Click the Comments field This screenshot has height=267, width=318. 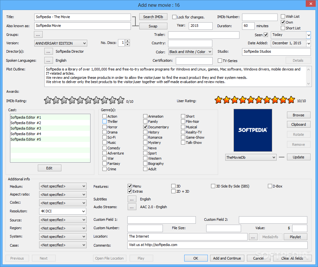pos(217,245)
